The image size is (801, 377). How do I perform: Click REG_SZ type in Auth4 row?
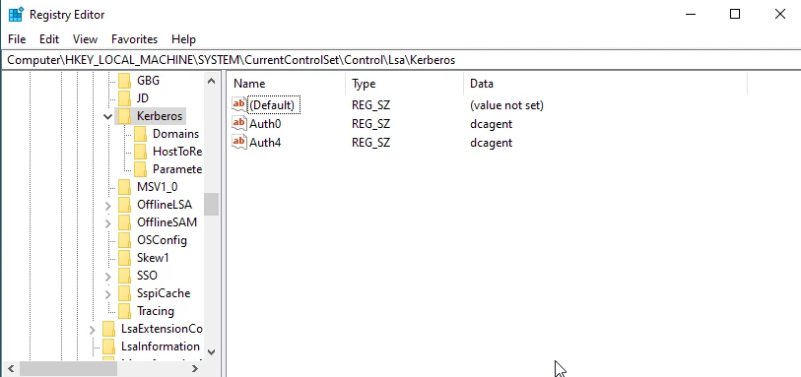[x=370, y=143]
